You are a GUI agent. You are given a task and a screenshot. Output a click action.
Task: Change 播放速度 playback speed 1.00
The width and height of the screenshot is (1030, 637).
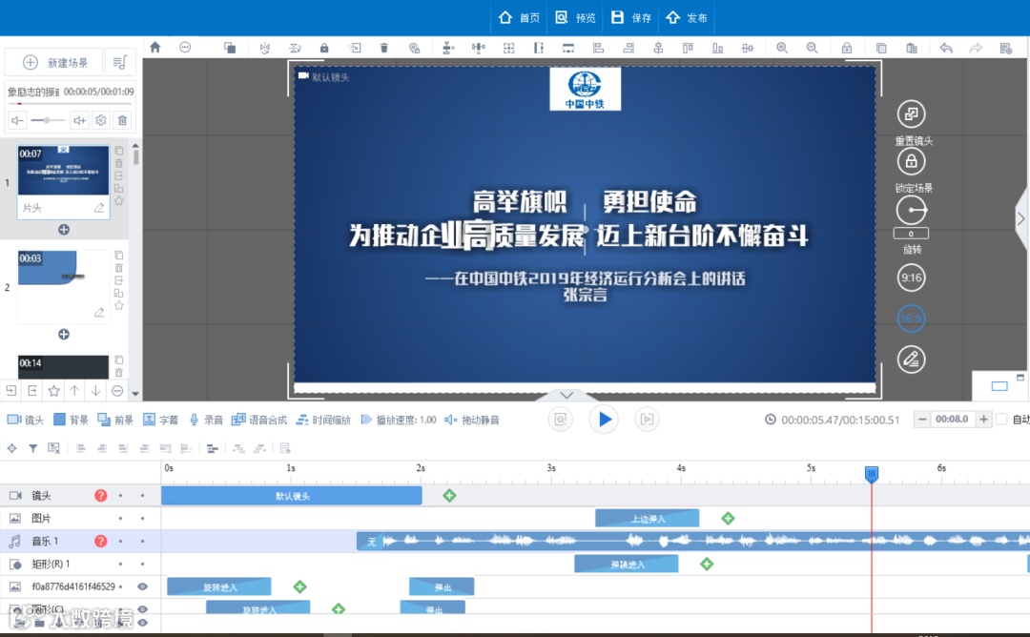tap(398, 420)
